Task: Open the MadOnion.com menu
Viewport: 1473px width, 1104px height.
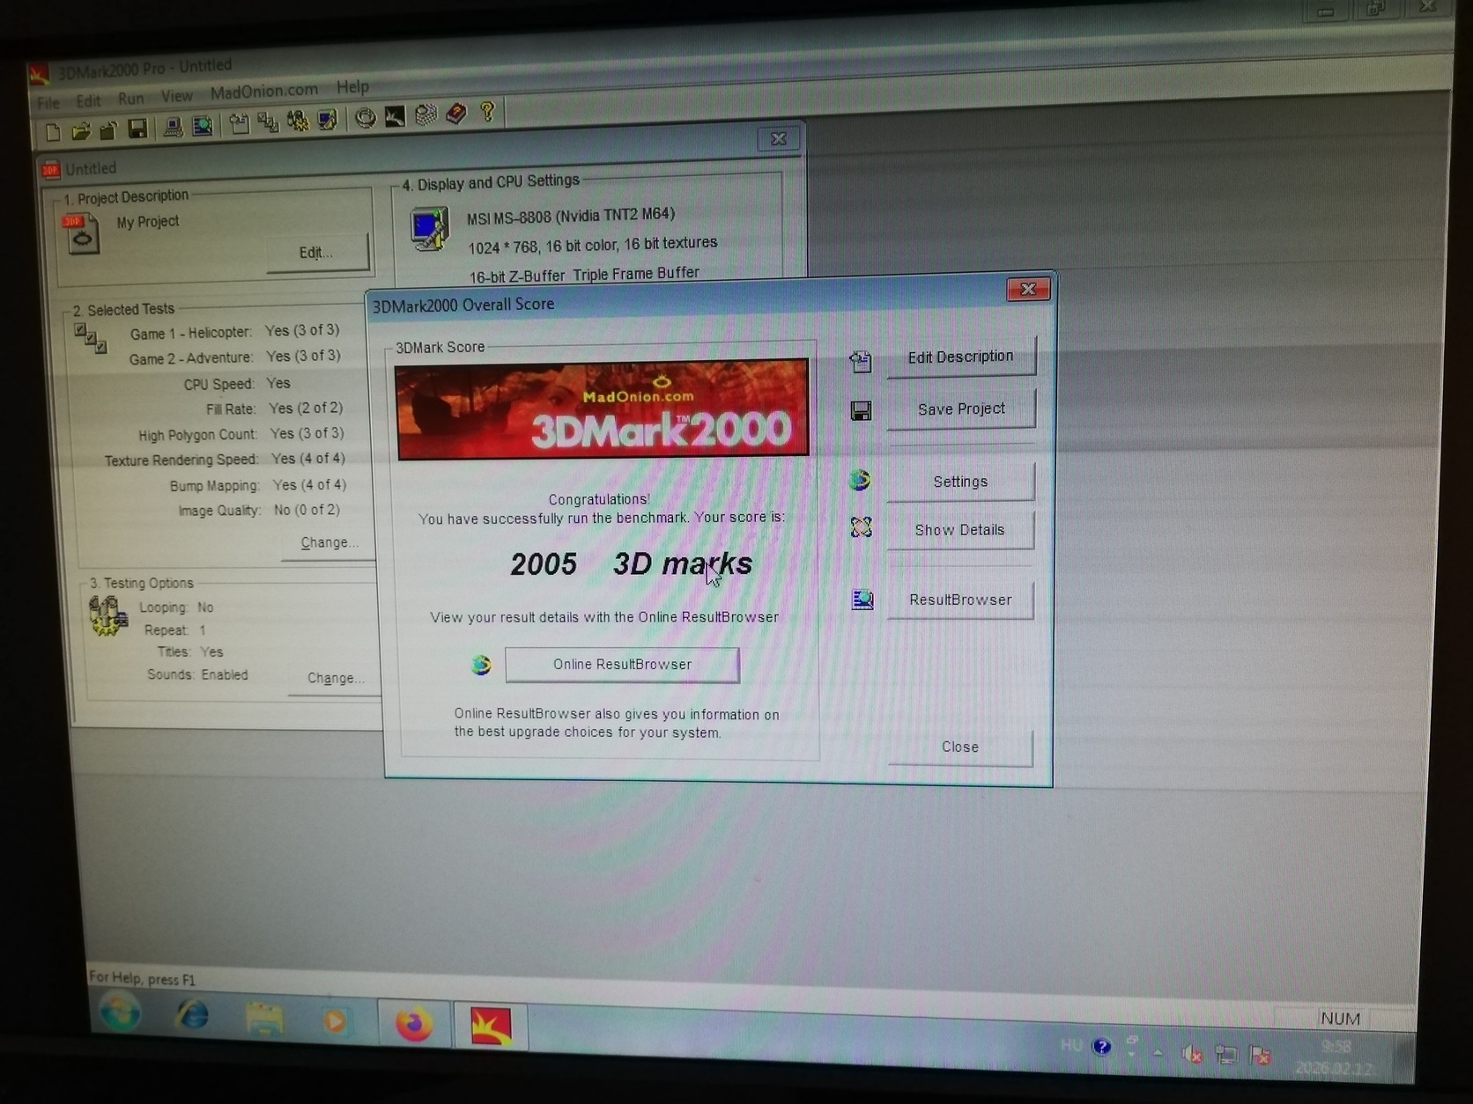Action: point(263,91)
